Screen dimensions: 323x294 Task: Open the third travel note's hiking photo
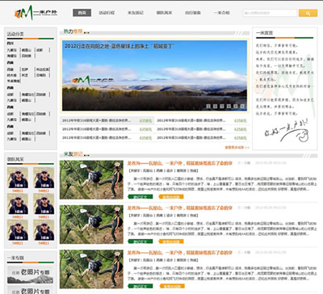(91, 269)
